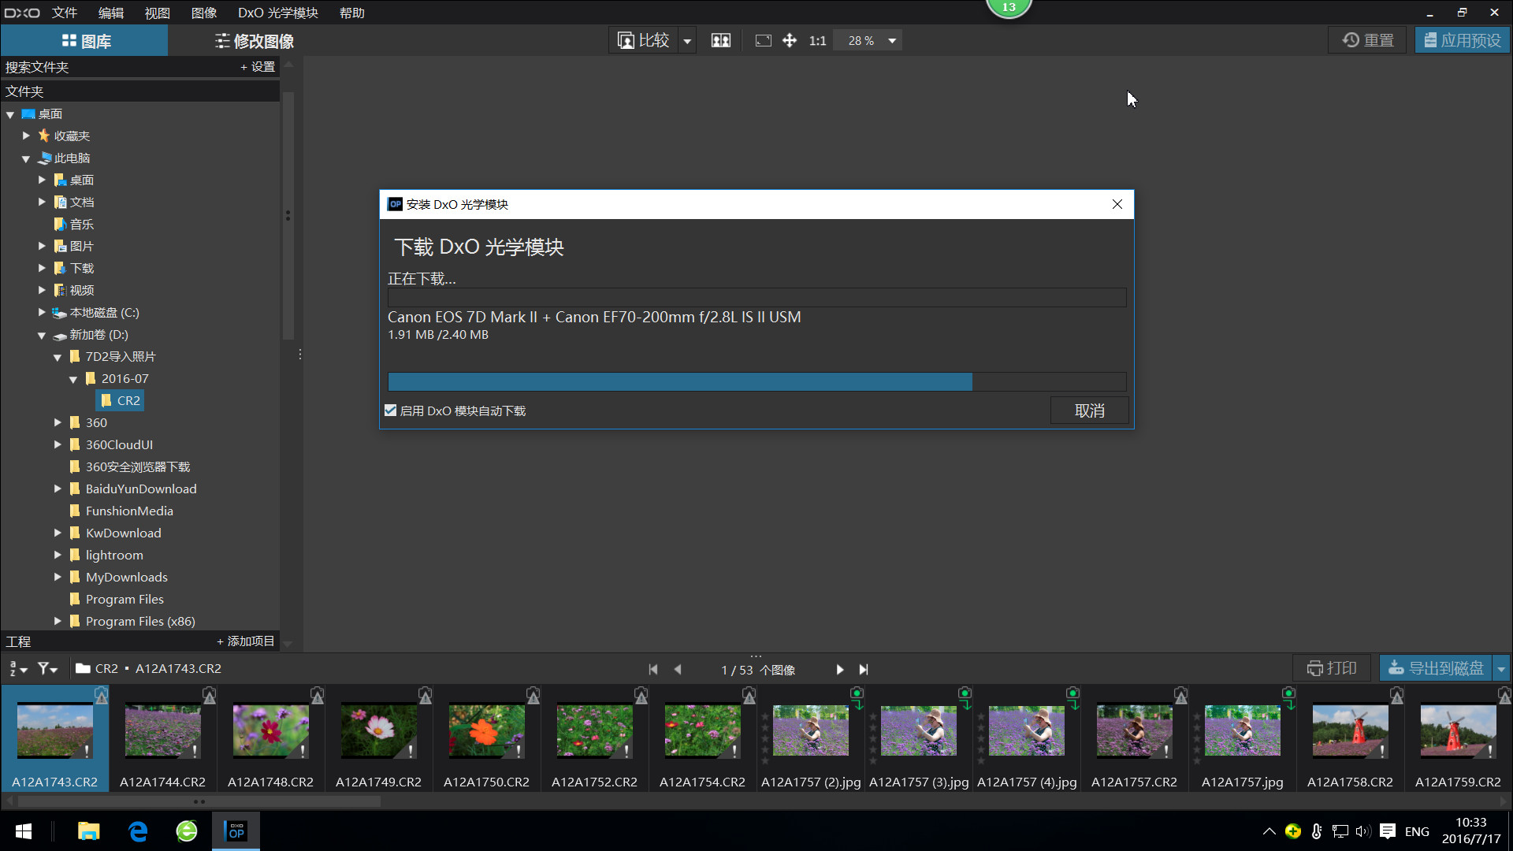Open the 文件 menu
This screenshot has width=1513, height=851.
coord(65,13)
